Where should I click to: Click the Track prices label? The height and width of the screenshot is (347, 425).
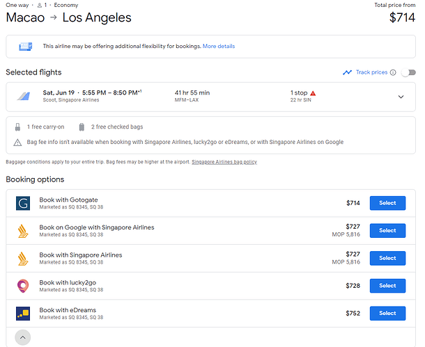(x=371, y=72)
